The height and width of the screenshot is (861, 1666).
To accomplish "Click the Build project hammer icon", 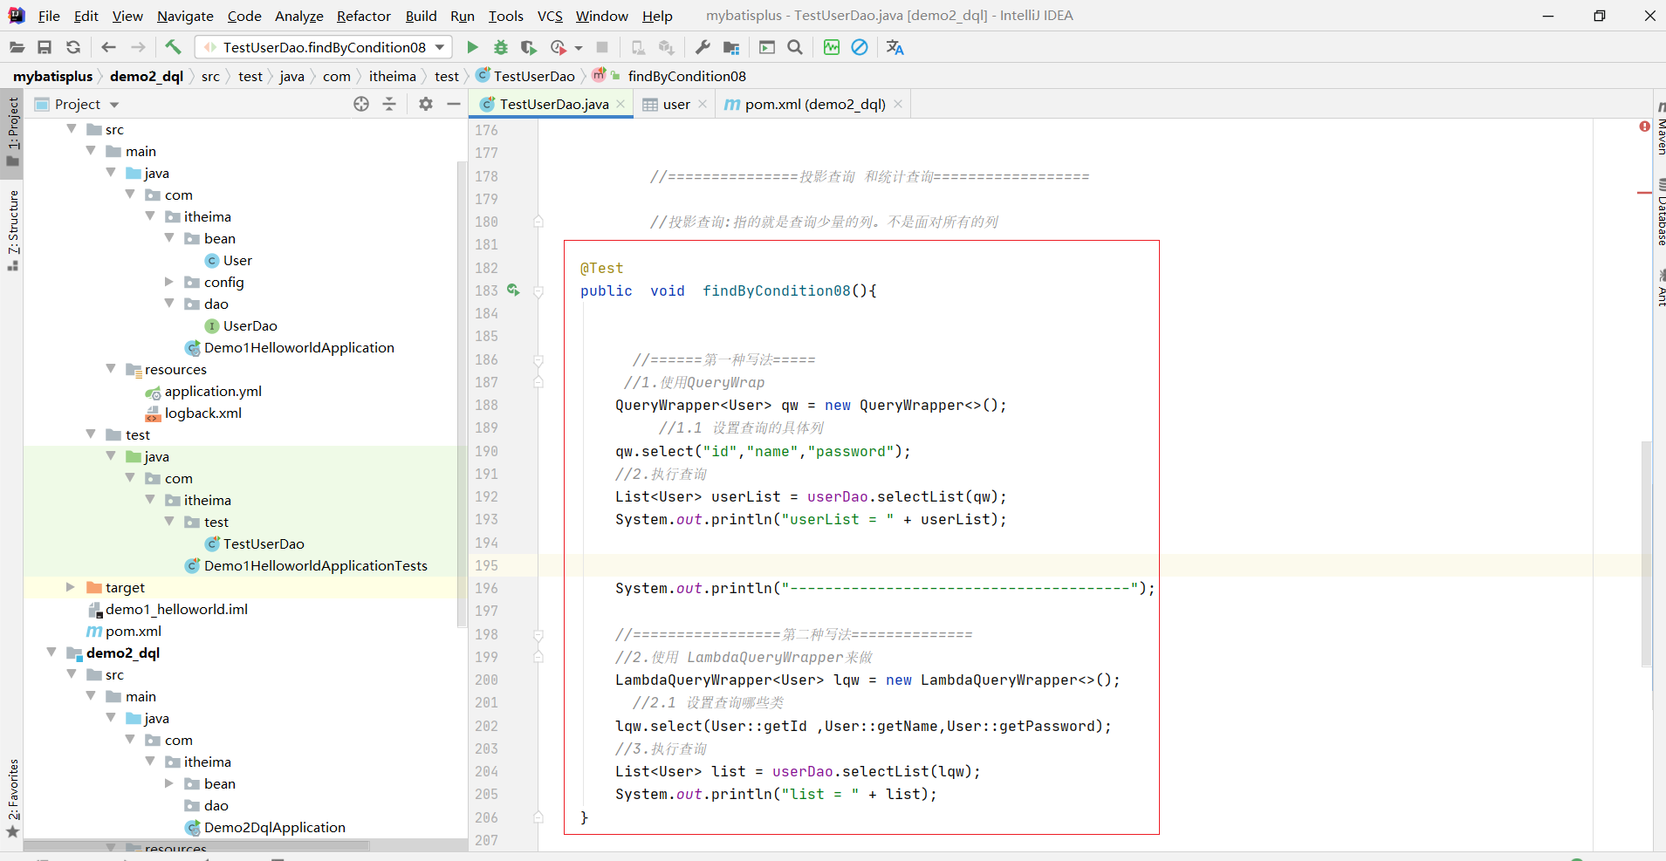I will click(173, 47).
